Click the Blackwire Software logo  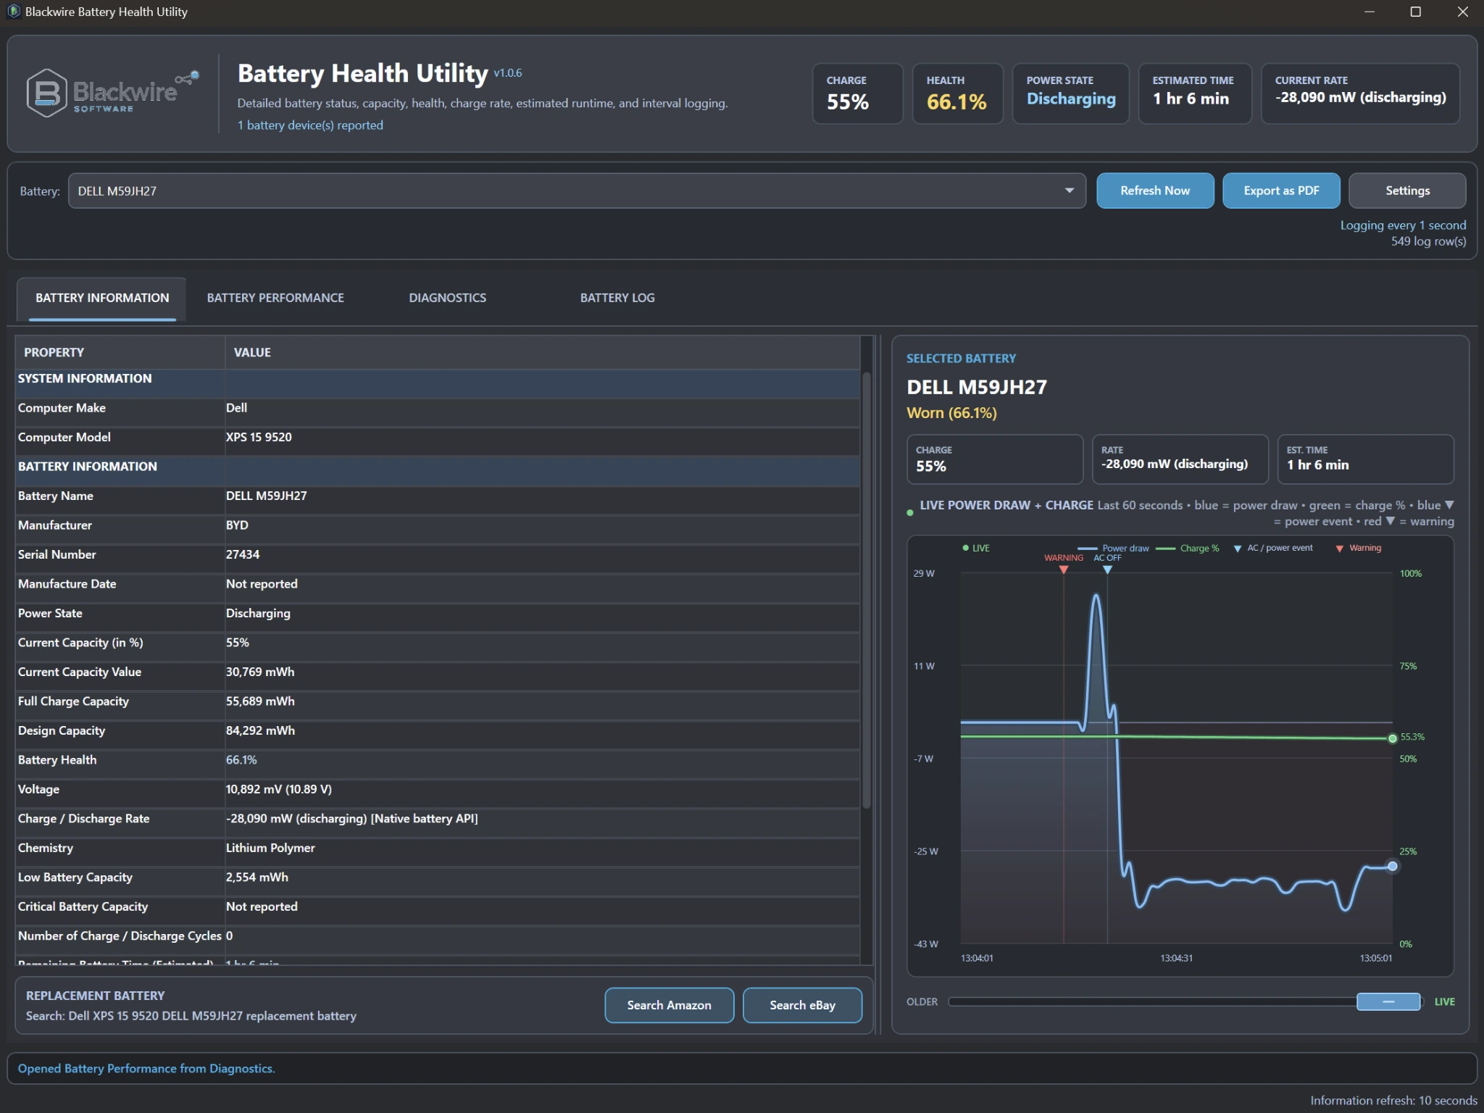tap(112, 93)
